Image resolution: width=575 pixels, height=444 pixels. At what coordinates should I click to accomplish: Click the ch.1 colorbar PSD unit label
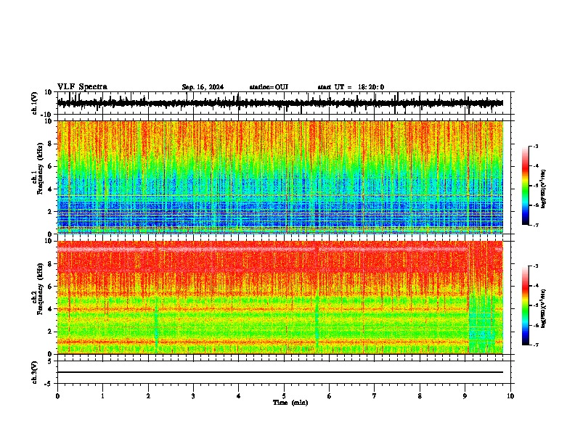[x=543, y=189]
